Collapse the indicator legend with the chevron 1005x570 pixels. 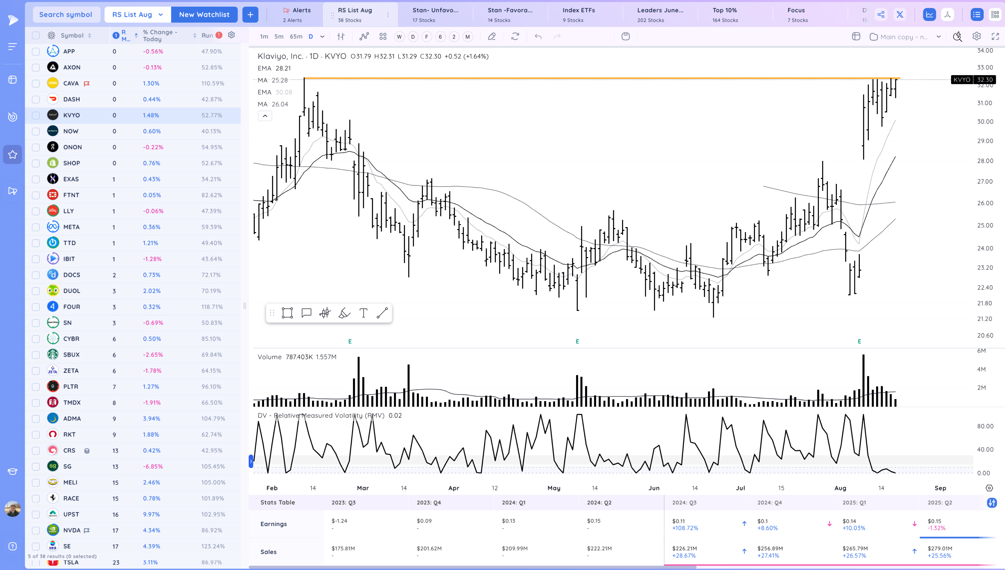coord(265,116)
